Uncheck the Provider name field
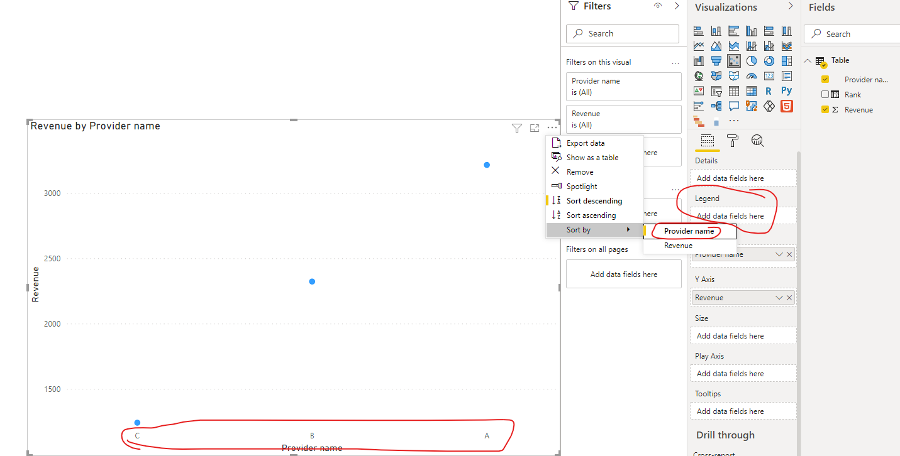Image resolution: width=900 pixels, height=456 pixels. click(825, 79)
